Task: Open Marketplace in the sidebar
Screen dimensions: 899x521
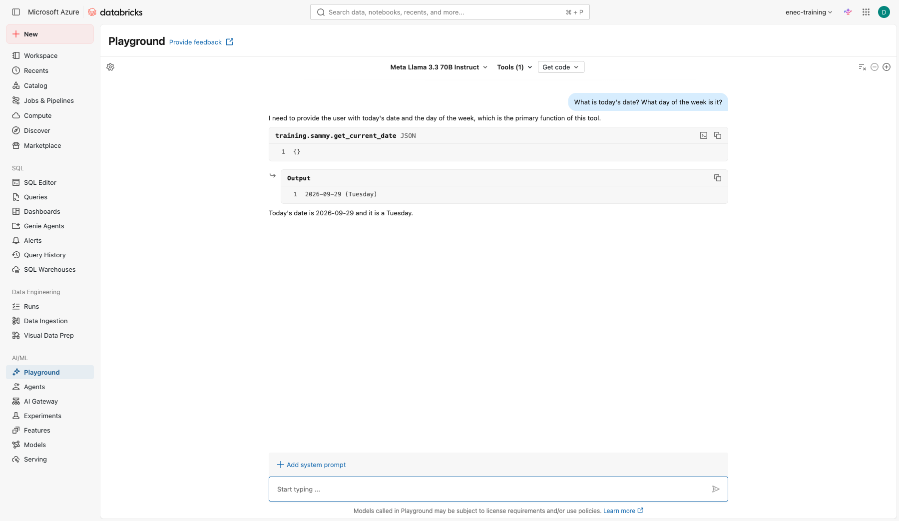Action: point(50,145)
